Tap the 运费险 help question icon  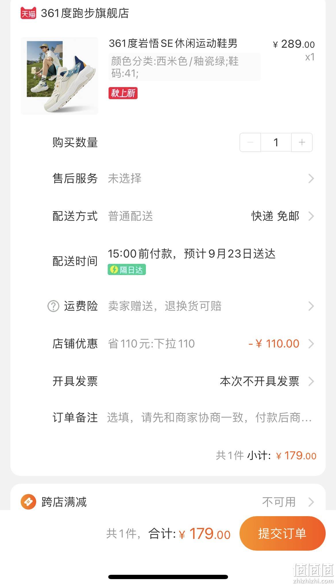(53, 306)
